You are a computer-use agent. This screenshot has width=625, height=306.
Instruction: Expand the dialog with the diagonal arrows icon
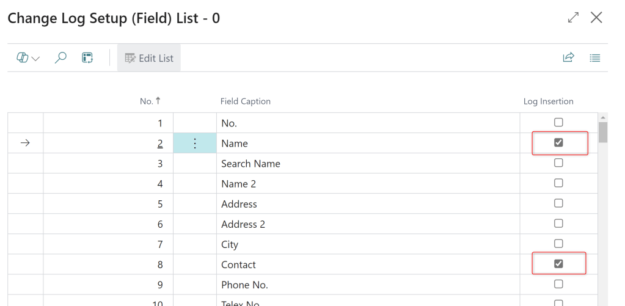tap(573, 18)
